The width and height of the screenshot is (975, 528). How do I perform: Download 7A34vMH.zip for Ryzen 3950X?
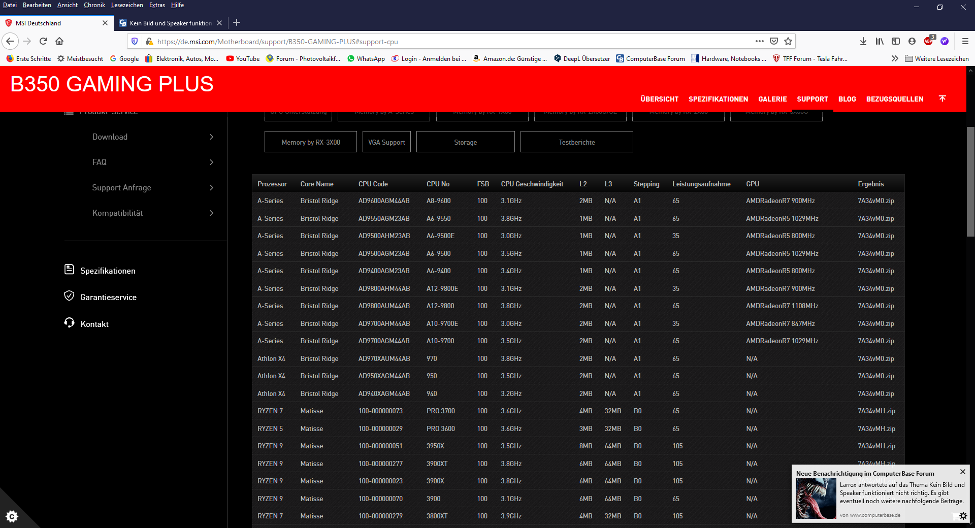point(876,446)
